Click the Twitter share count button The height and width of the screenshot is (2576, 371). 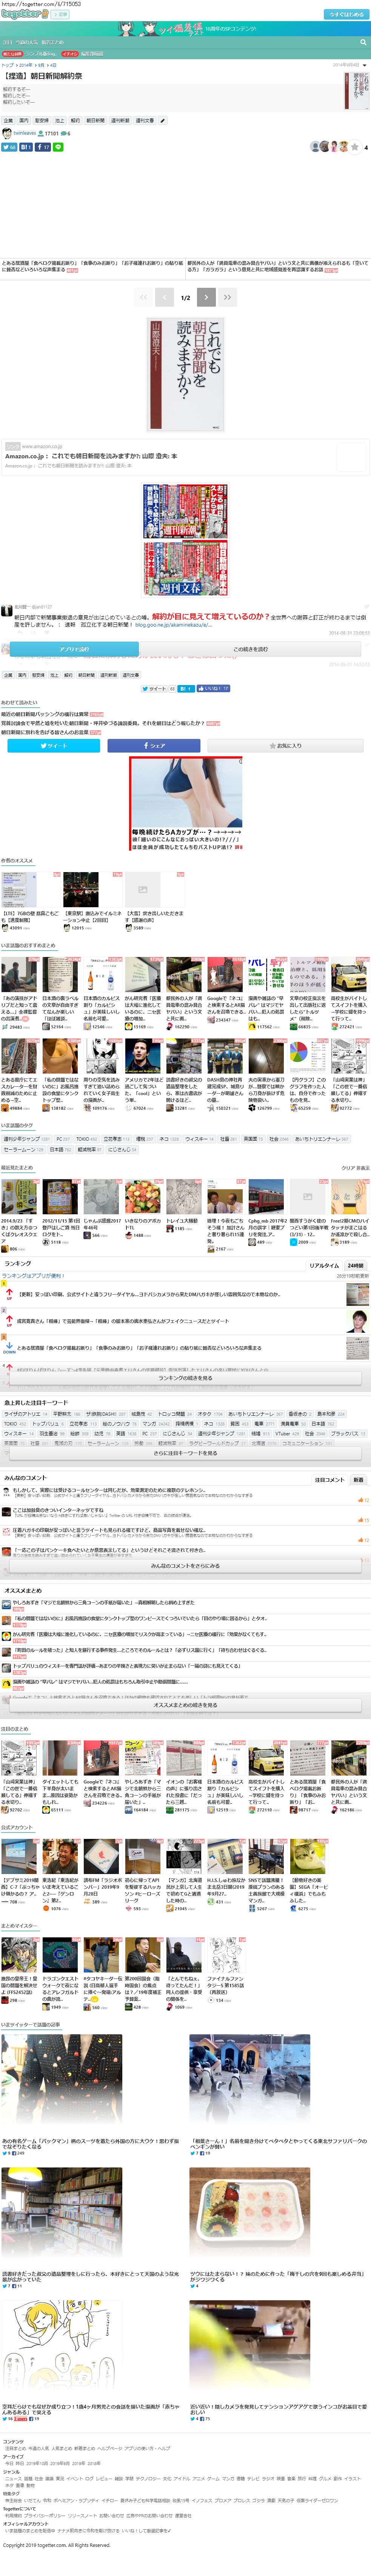tap(9, 147)
